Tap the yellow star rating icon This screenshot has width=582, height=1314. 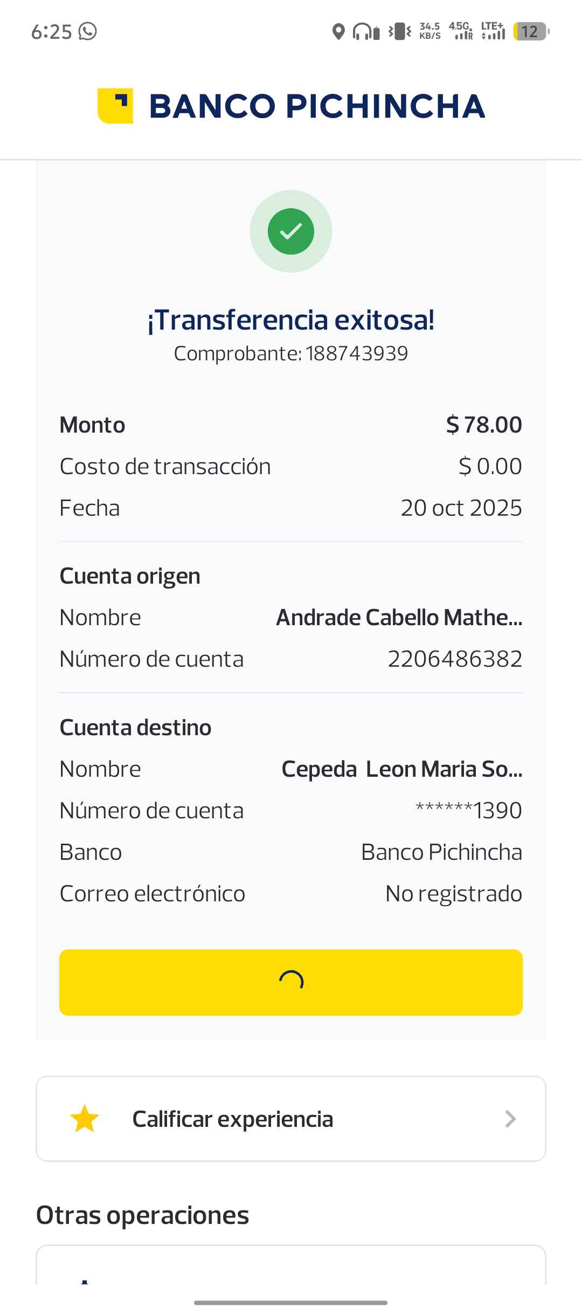pos(85,1119)
